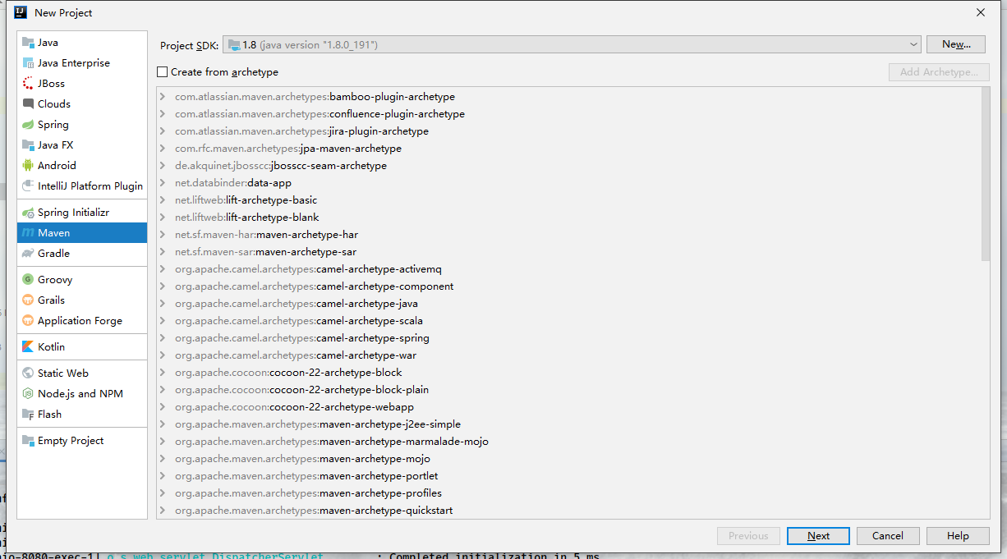This screenshot has width=1007, height=559.
Task: Click the New... SDK button
Action: [x=956, y=44]
